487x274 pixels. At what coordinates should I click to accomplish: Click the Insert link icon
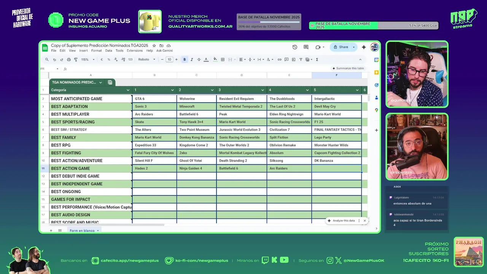click(x=279, y=59)
